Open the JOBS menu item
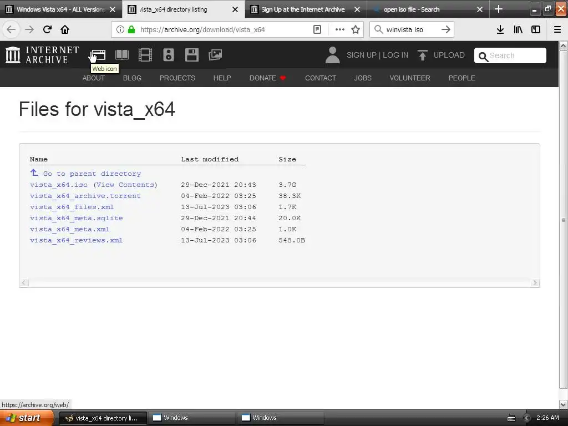This screenshot has height=426, width=568. (363, 78)
